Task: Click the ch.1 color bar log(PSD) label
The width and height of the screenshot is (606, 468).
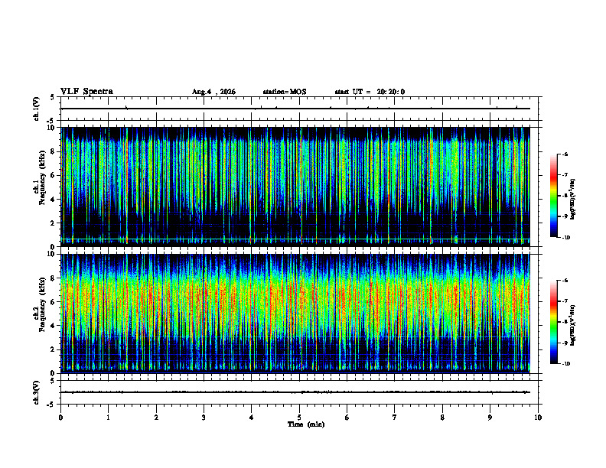Action: click(573, 200)
